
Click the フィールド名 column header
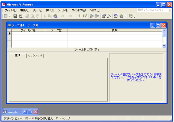point(28,30)
